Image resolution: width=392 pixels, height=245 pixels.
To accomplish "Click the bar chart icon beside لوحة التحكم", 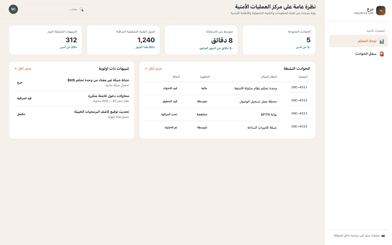I will click(x=382, y=41).
